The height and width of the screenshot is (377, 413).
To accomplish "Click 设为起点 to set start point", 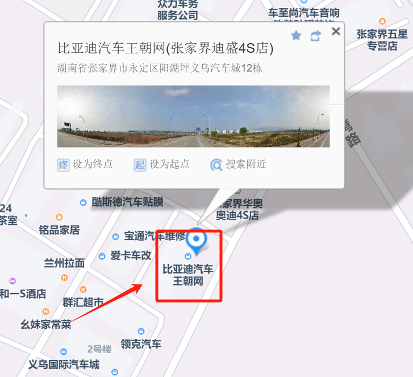I will 169,164.
